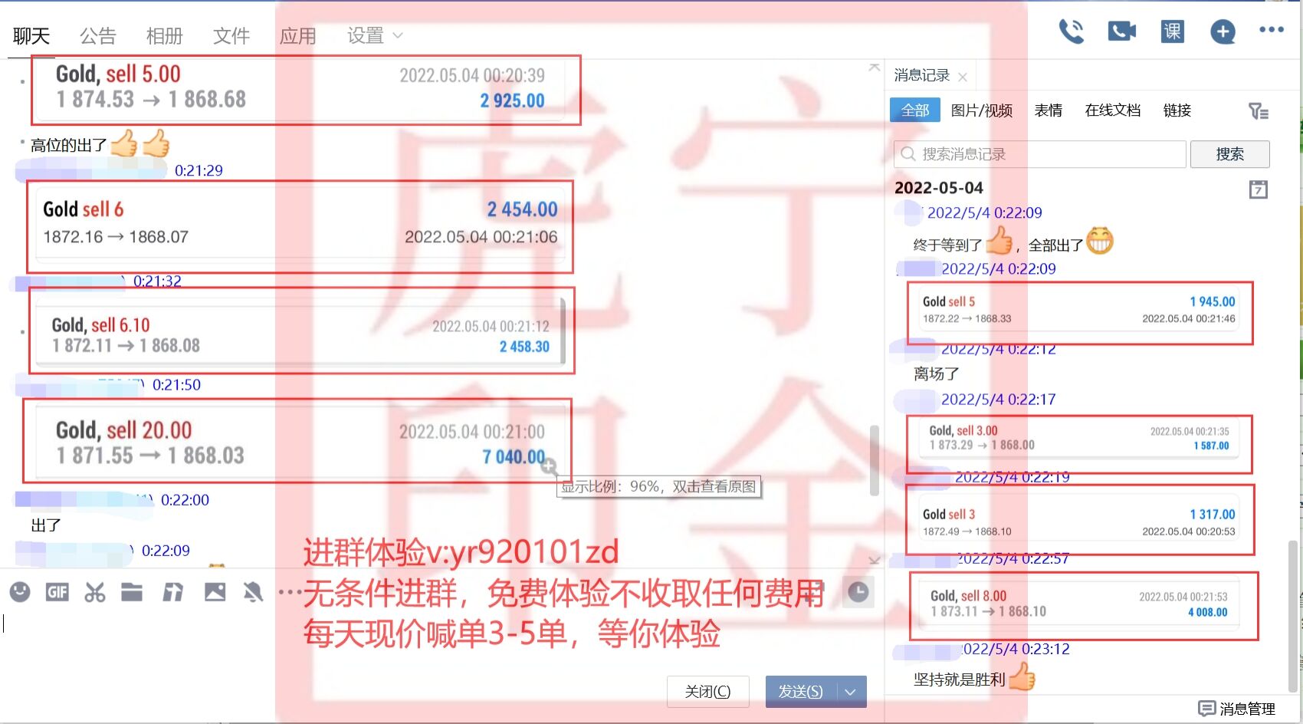
Task: Select the 链接 filter tab
Action: pyautogui.click(x=1177, y=110)
